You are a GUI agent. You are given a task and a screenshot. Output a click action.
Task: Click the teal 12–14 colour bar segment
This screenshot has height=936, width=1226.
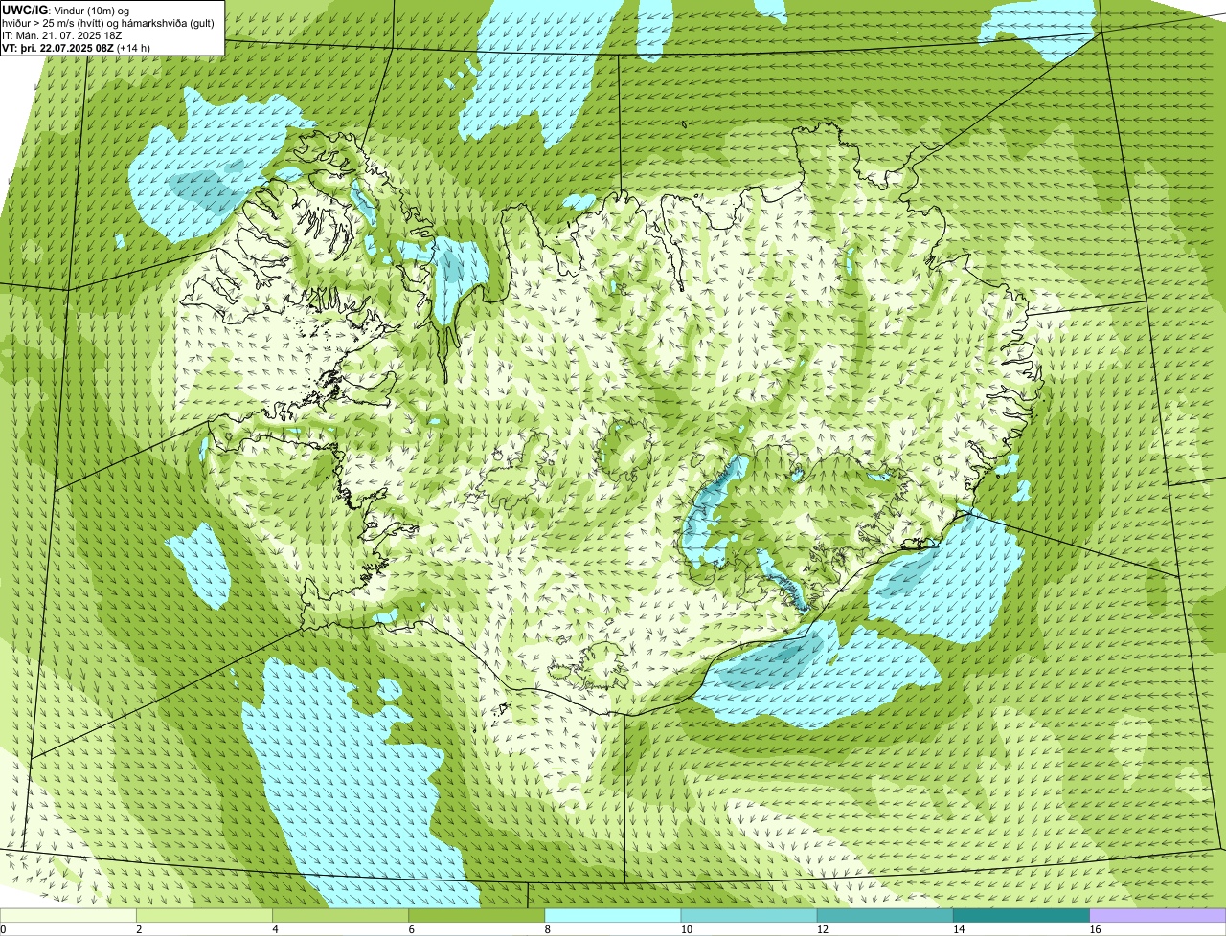point(885,916)
